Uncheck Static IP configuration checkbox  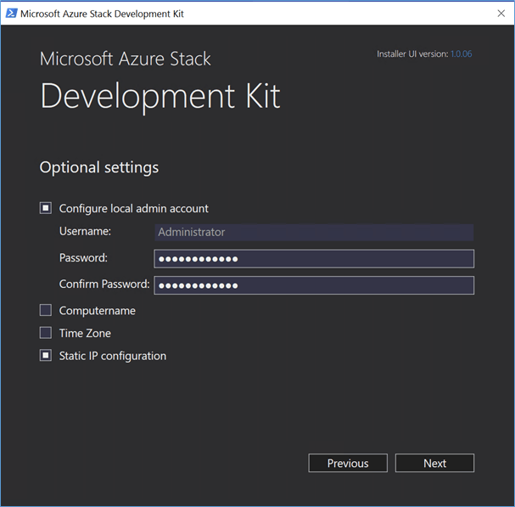(x=46, y=356)
